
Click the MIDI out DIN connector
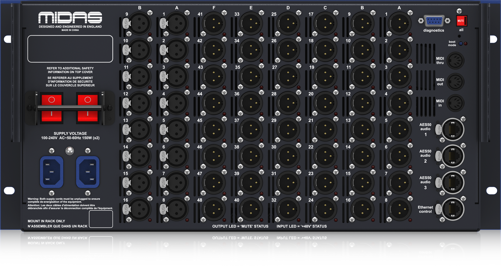(455, 82)
